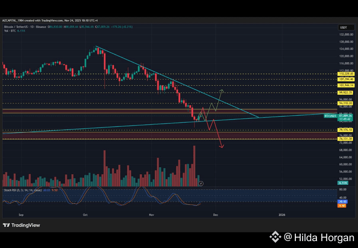Click the 74,331.38 price level label
This screenshot has height=248, width=358.
345,139
